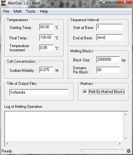Click the MeltSim app icon in title bar
133x155 pixels.
click(x=3, y=3)
